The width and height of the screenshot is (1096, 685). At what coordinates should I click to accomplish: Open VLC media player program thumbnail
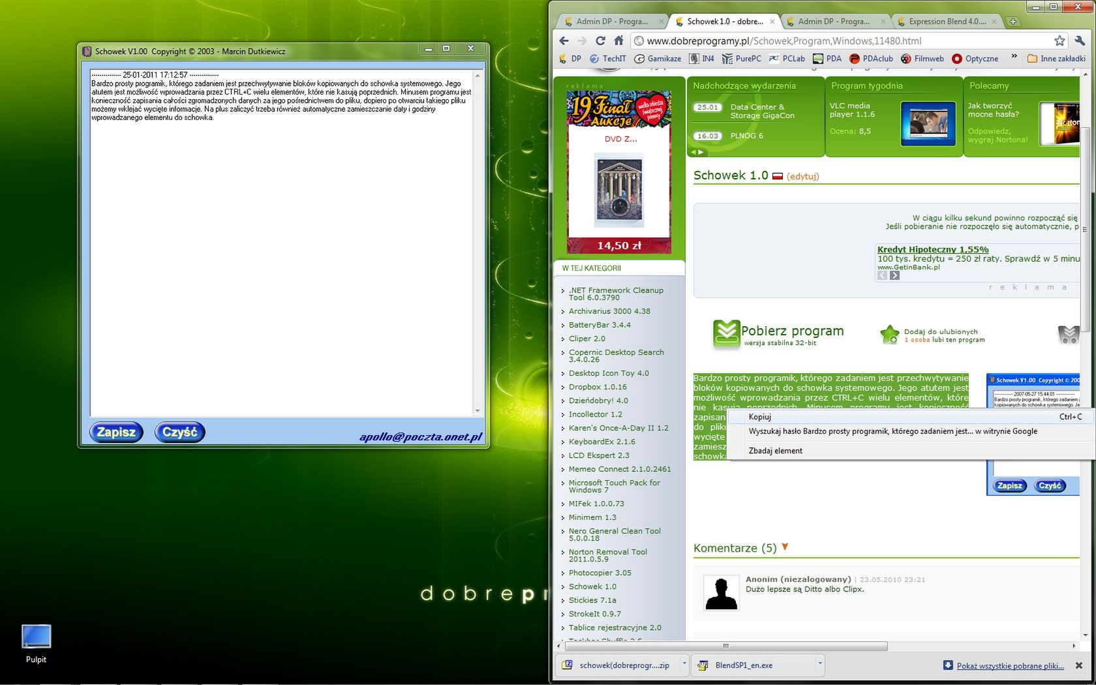tap(928, 123)
